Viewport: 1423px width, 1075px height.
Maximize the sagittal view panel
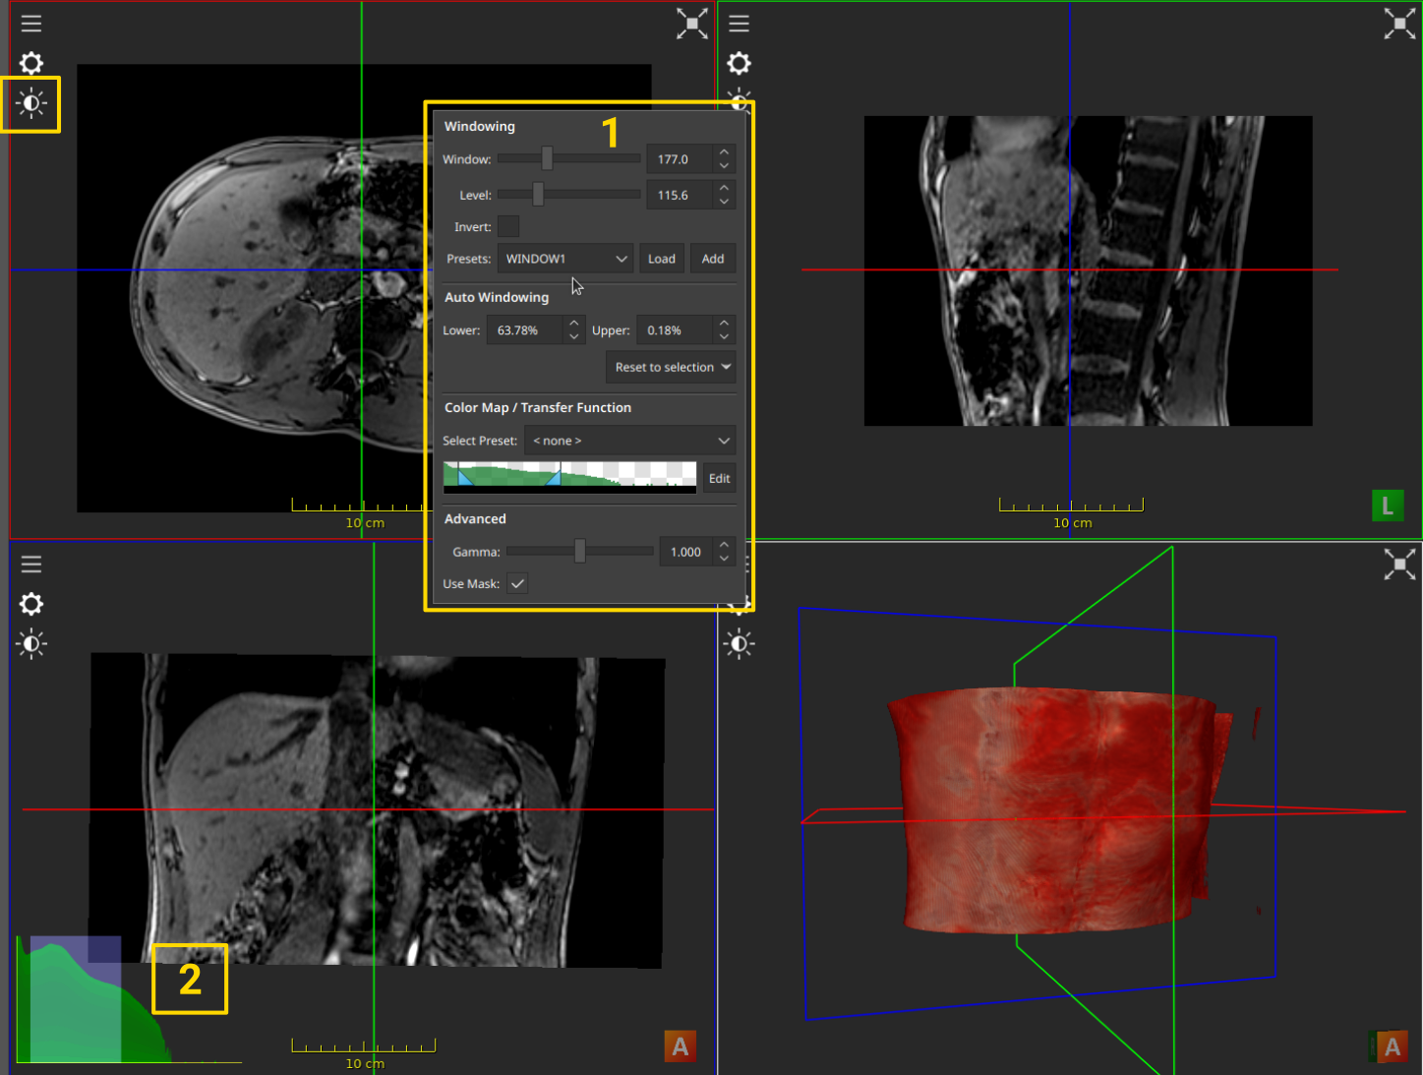[1398, 24]
